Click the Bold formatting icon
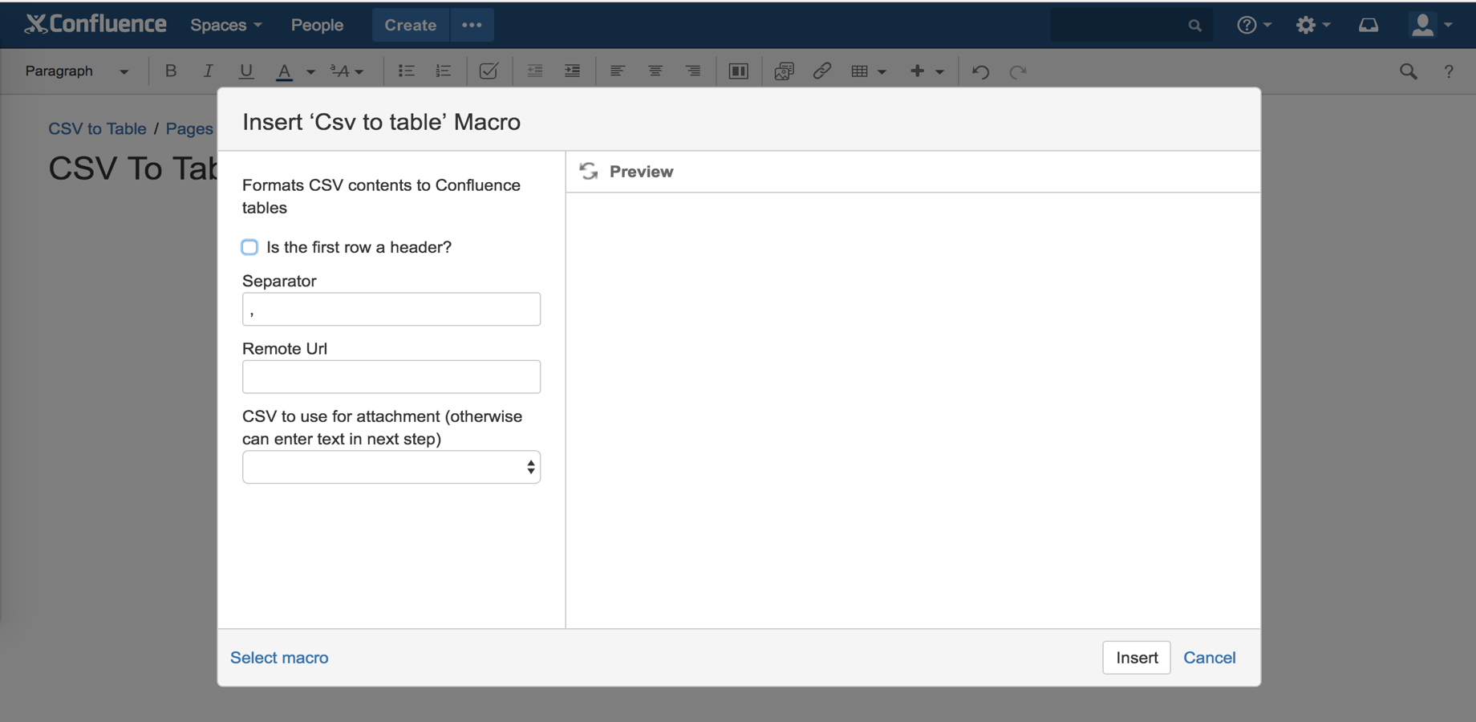Screen dimensions: 1476x722 [x=170, y=71]
